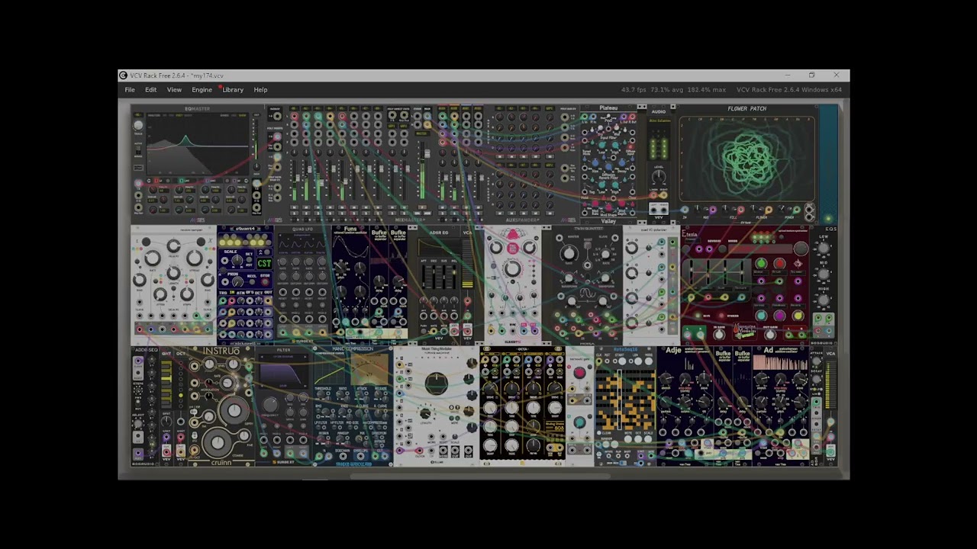Click the Flower Patch green visualizer display
The height and width of the screenshot is (549, 977).
point(747,159)
